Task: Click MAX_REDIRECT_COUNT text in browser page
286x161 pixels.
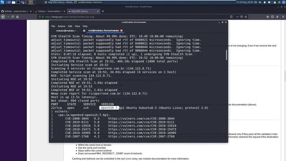Action: [110, 153]
